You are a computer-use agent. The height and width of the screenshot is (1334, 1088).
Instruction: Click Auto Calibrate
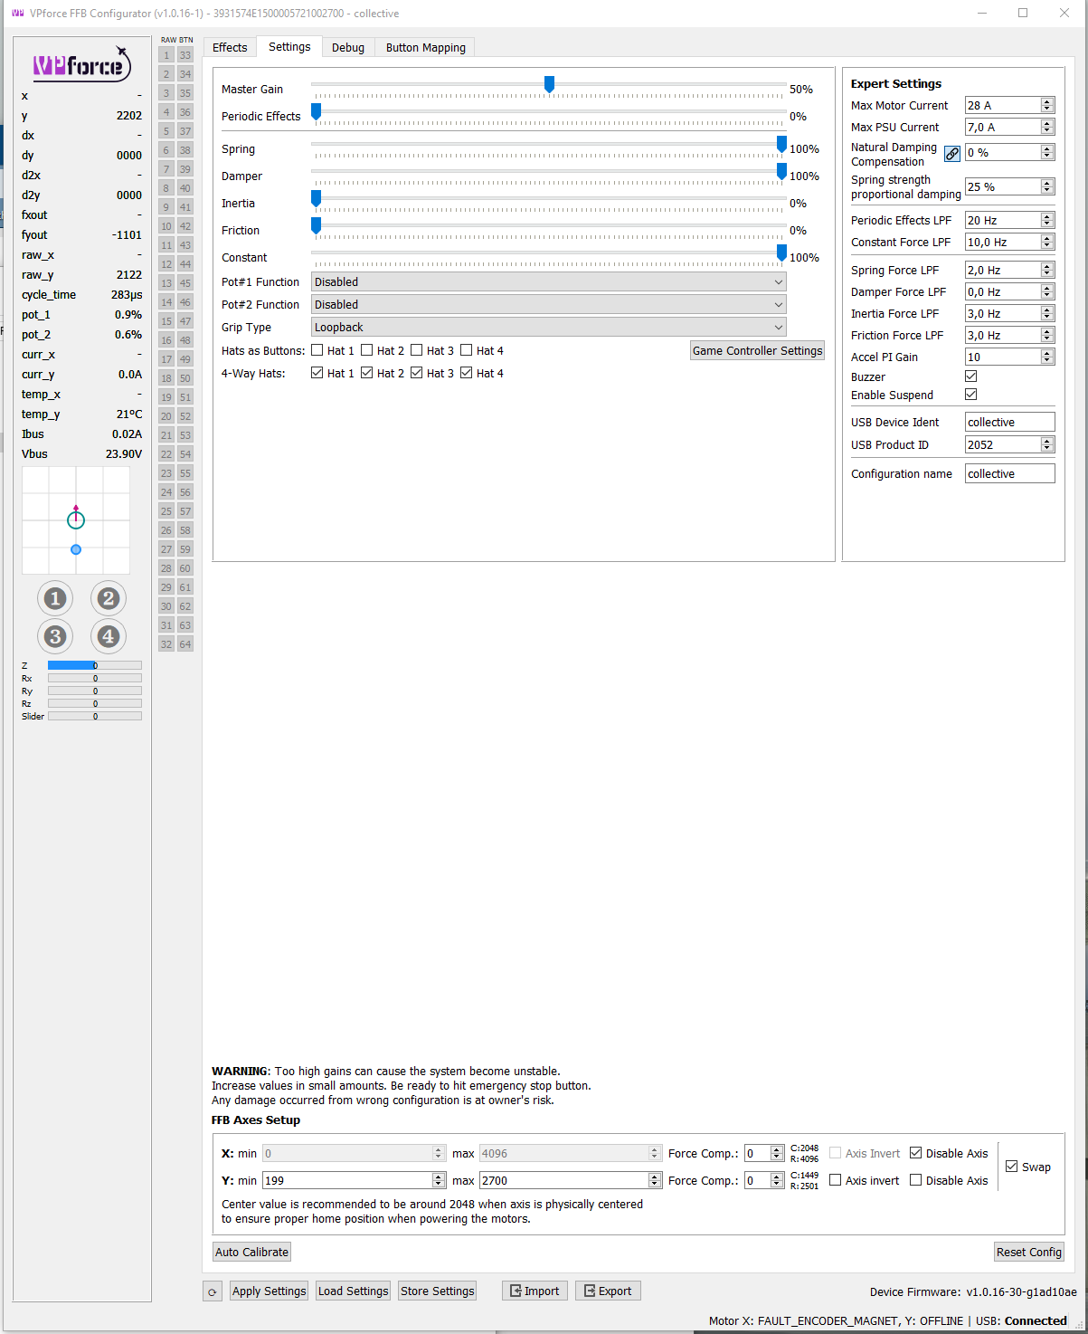click(x=252, y=1253)
